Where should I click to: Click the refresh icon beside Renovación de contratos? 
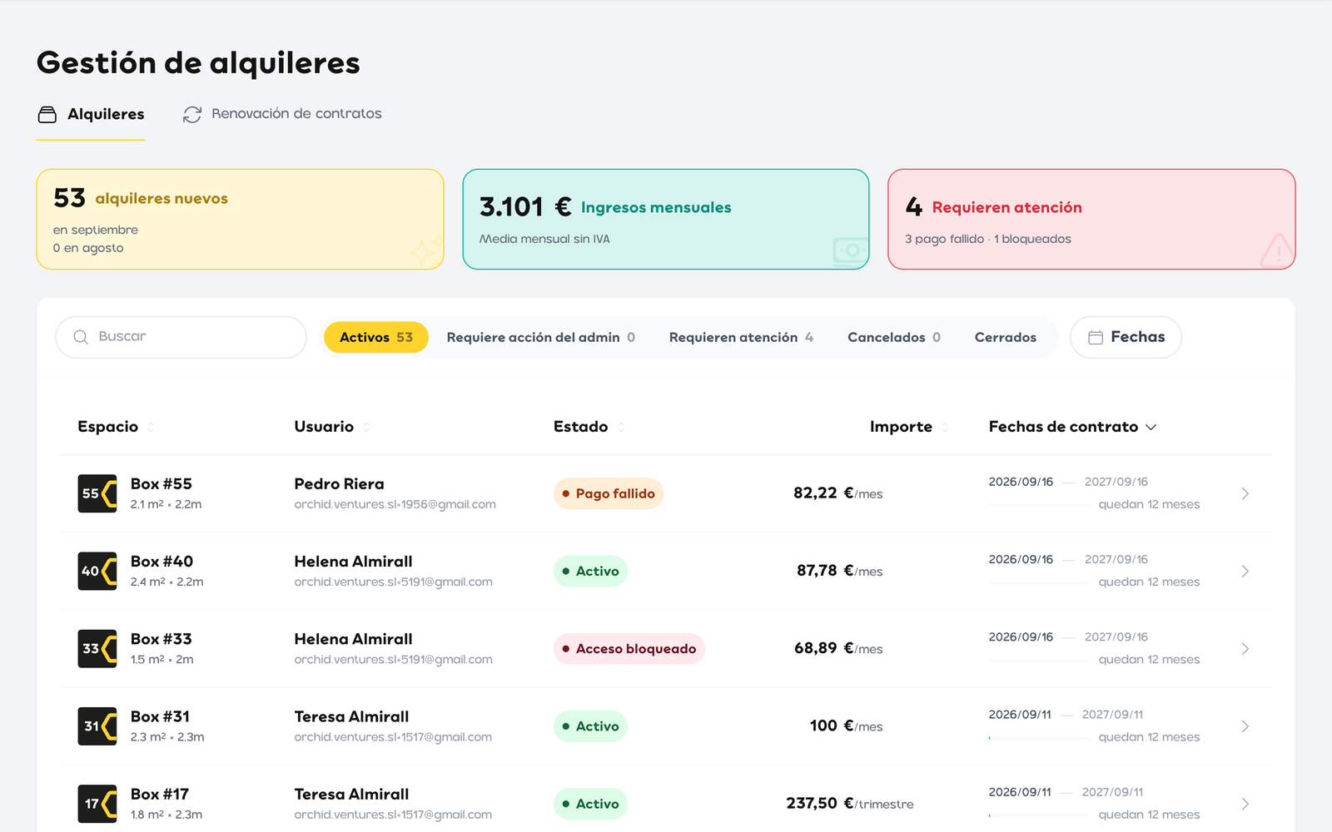[x=192, y=114]
